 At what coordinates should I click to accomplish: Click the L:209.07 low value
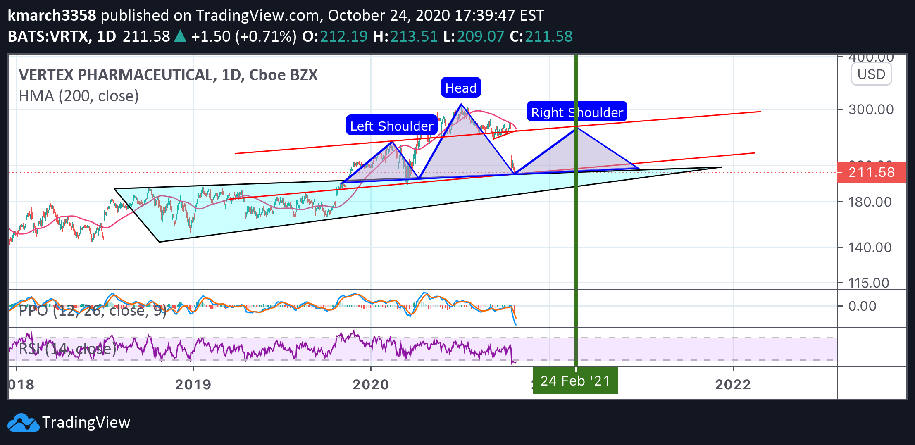coord(474,36)
